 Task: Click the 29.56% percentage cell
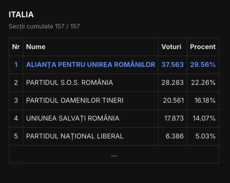pos(203,65)
